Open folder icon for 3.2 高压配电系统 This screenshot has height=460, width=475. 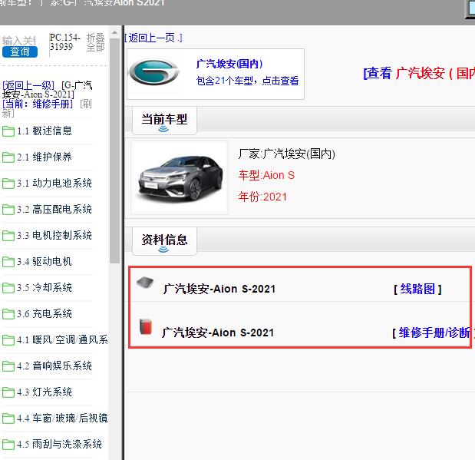click(x=8, y=210)
